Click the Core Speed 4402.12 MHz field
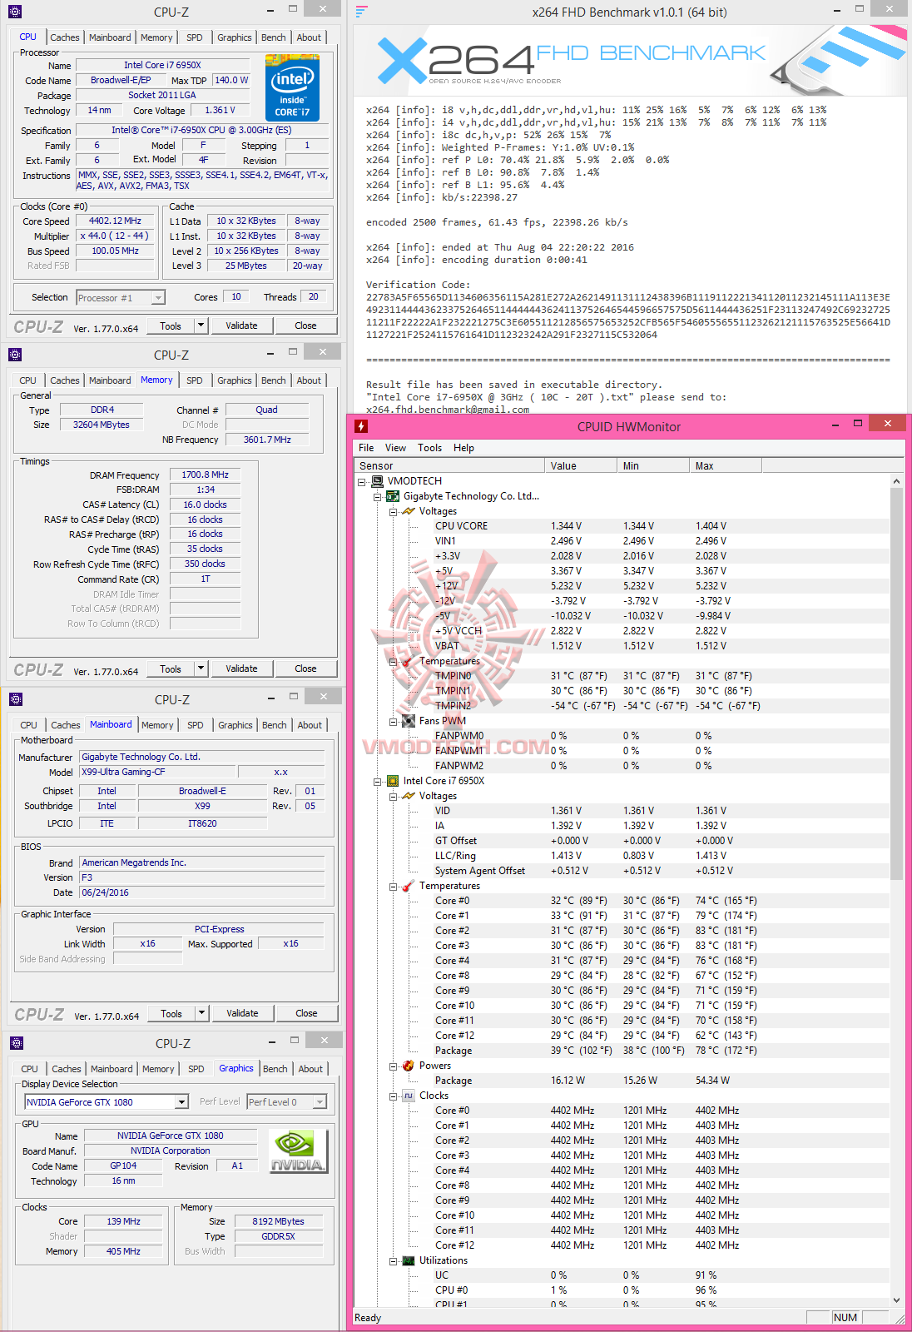 click(116, 221)
